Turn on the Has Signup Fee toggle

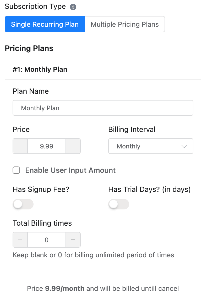[23, 204]
